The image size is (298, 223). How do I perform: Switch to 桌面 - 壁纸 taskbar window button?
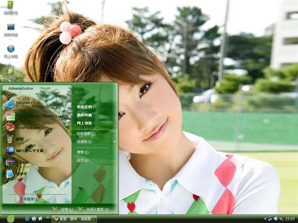[x=74, y=219]
